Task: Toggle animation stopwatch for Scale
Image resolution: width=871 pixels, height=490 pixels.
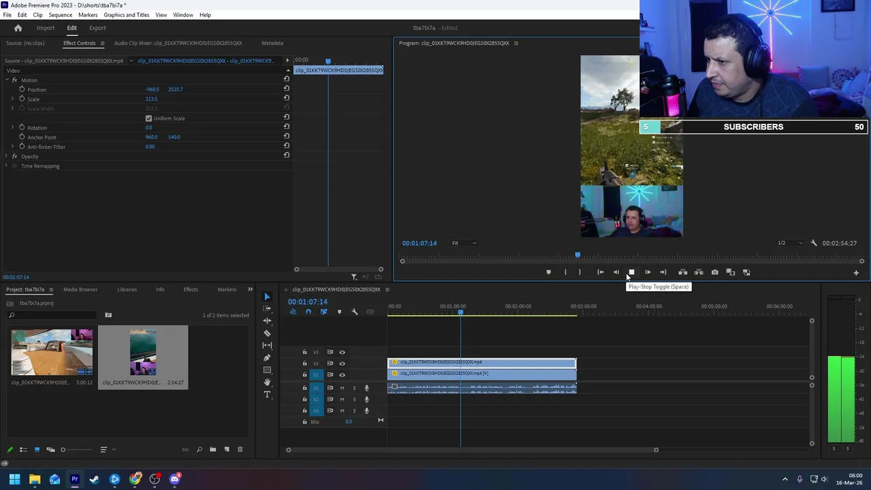Action: pos(22,99)
